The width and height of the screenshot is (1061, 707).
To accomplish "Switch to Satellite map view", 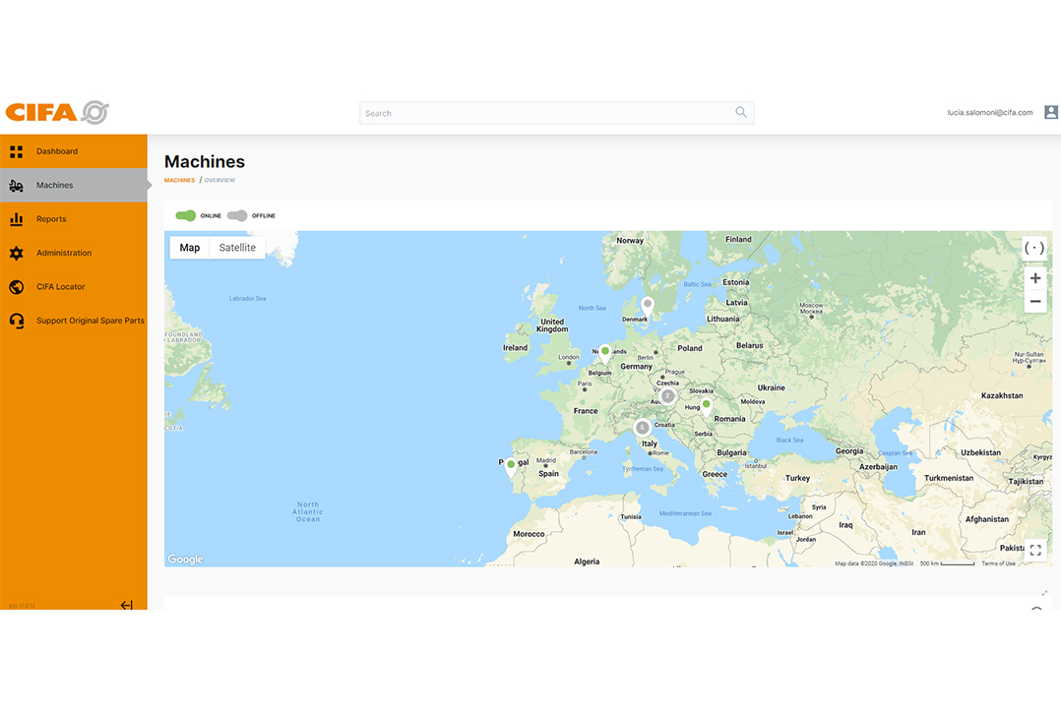I will coord(237,248).
